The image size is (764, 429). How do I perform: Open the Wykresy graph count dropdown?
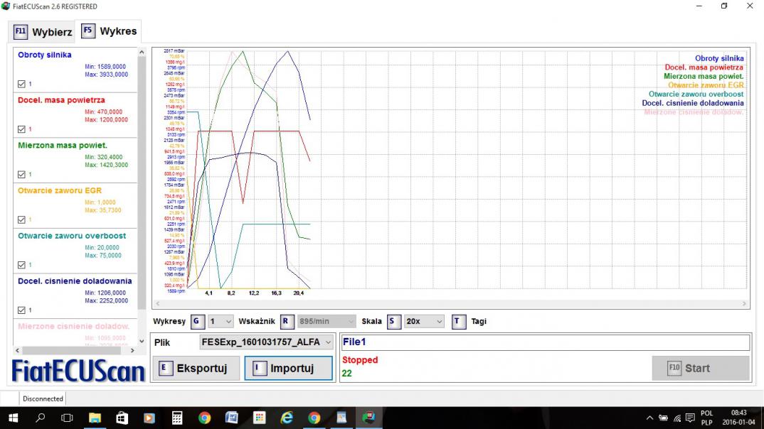221,321
